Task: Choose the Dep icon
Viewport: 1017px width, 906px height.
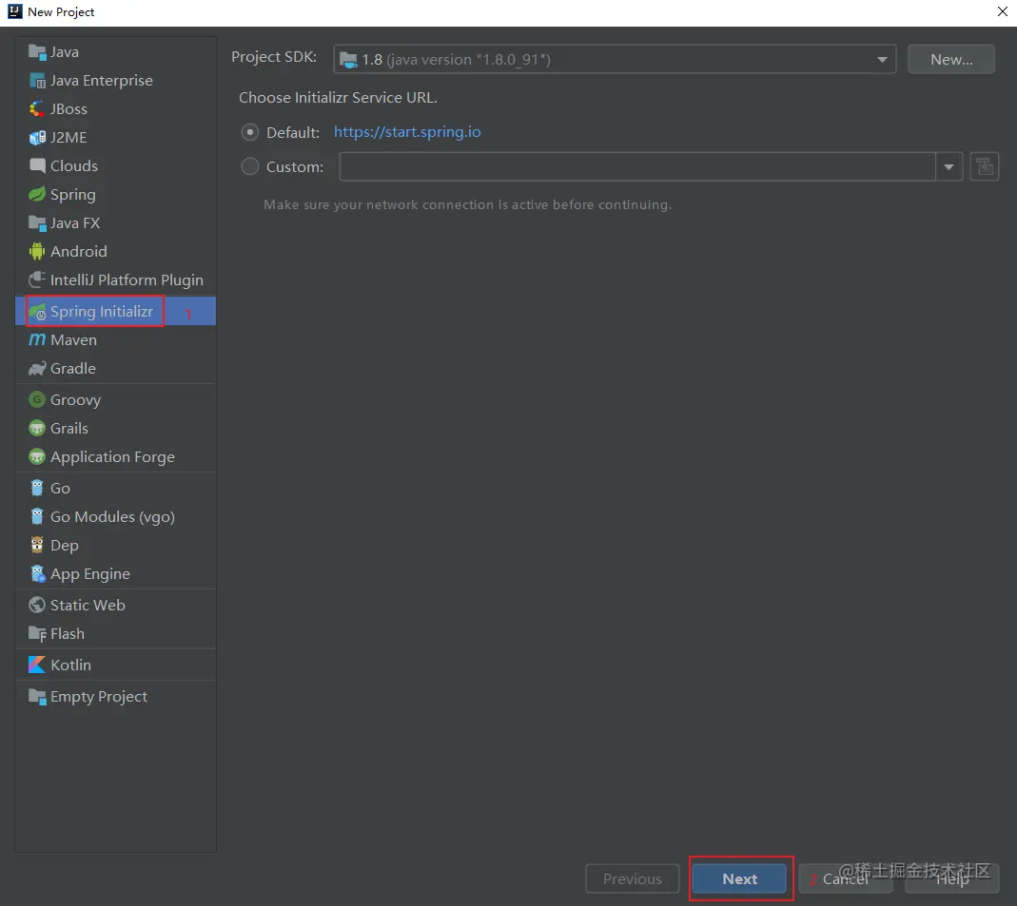Action: pyautogui.click(x=37, y=545)
